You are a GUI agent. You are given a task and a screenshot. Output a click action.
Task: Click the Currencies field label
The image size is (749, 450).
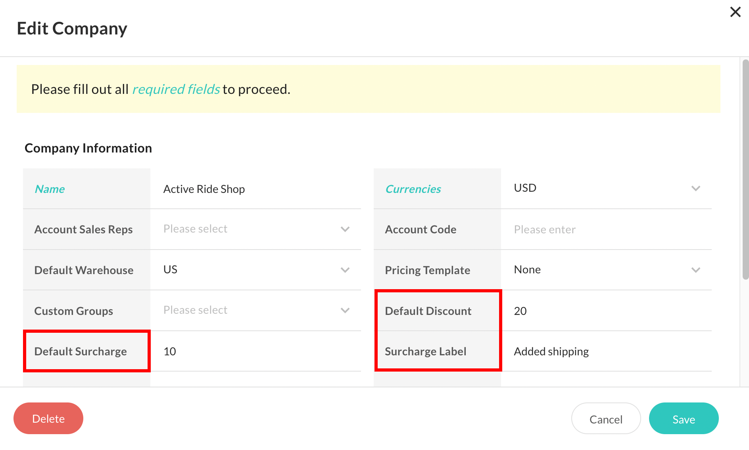click(x=413, y=189)
